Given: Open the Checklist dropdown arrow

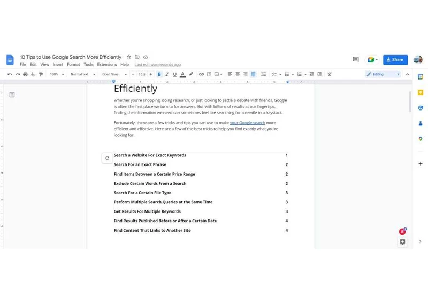Looking at the screenshot, I should 280,74.
